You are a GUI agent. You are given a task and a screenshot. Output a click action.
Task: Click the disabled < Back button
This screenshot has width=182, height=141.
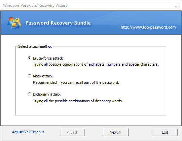pos(72,132)
